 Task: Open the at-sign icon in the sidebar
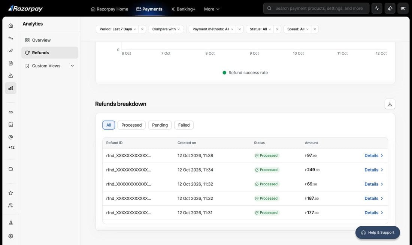[10, 137]
